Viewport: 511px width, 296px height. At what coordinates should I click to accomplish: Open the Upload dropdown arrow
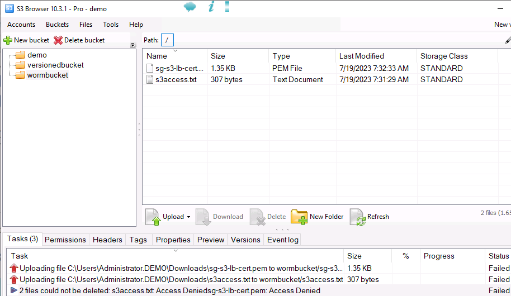pyautogui.click(x=188, y=217)
